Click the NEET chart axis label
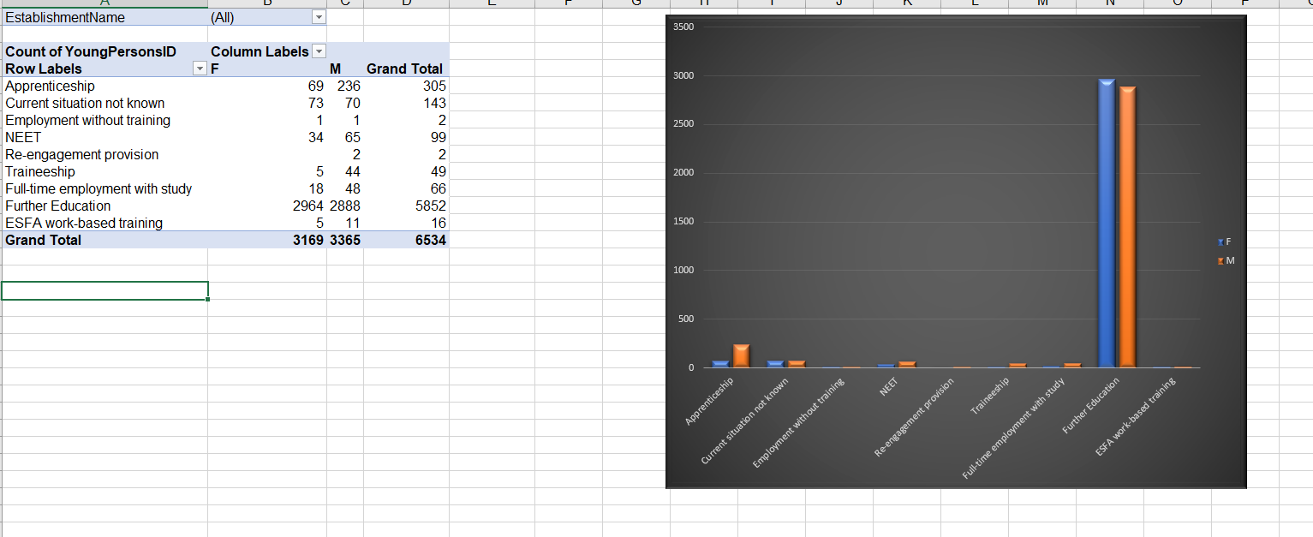Screen dimensions: 1313x537 (x=888, y=387)
